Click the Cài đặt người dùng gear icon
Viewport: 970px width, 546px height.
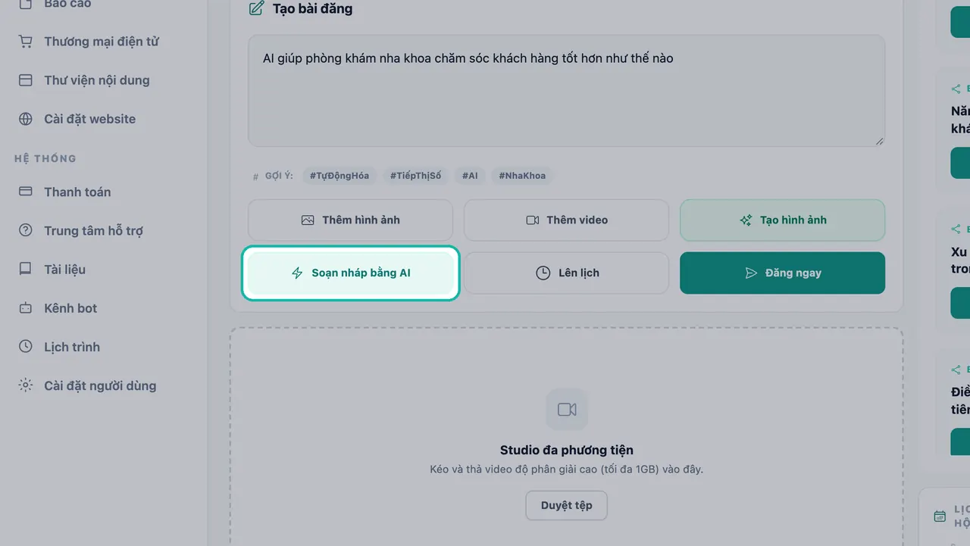pos(26,385)
